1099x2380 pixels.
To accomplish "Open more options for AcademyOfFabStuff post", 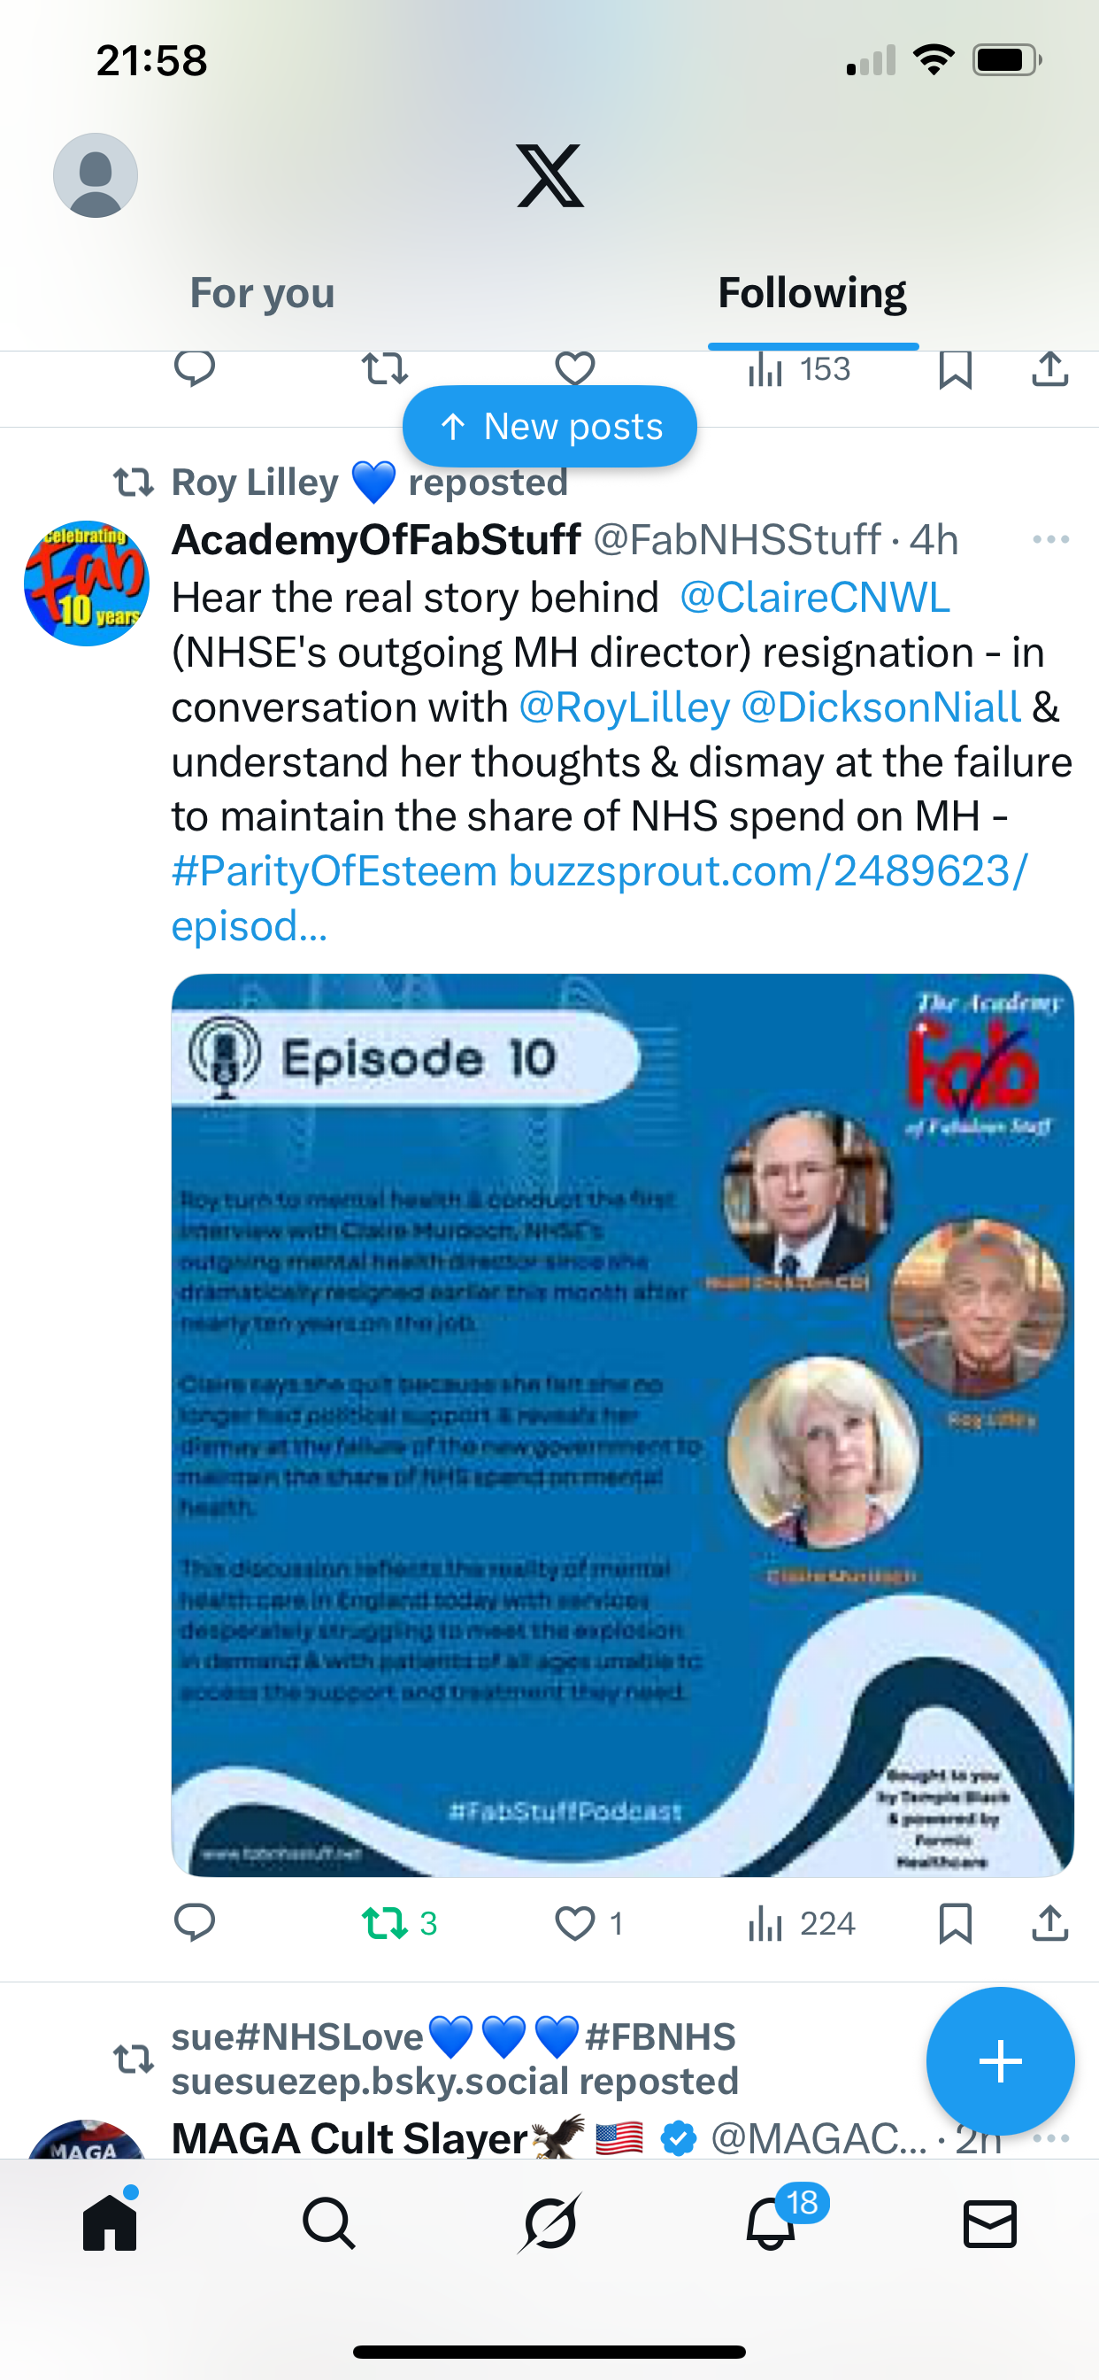I will 1051,539.
